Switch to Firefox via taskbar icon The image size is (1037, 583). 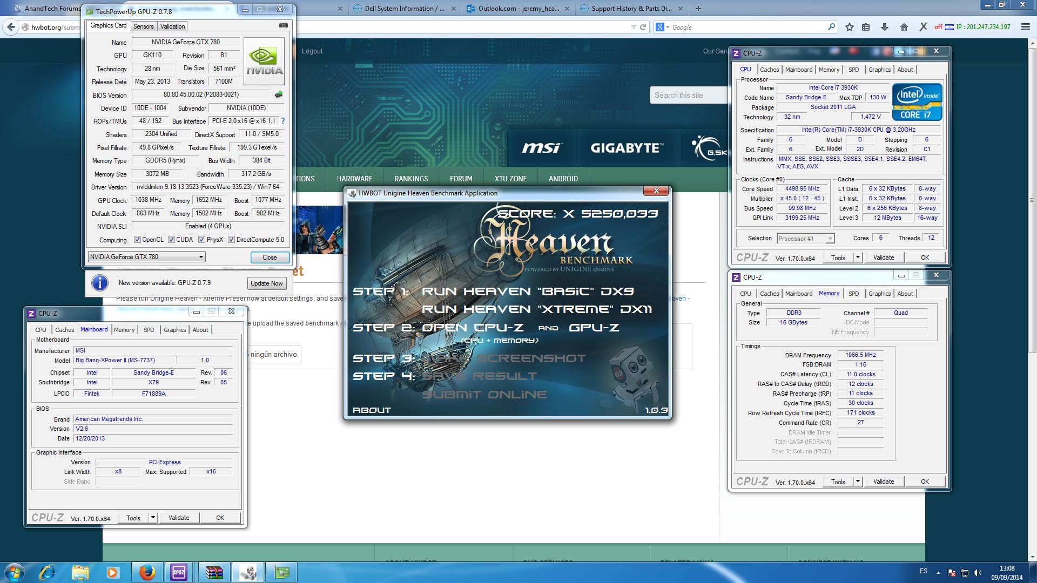[x=147, y=572]
